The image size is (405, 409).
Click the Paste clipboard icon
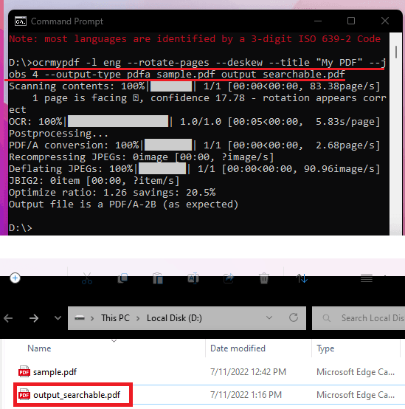pos(158,278)
